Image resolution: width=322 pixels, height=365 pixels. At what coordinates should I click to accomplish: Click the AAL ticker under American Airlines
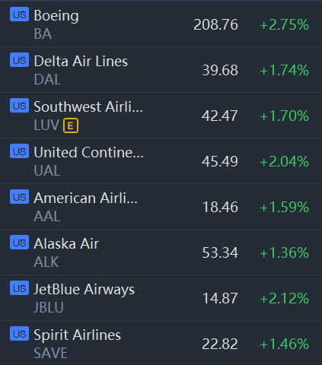[47, 216]
